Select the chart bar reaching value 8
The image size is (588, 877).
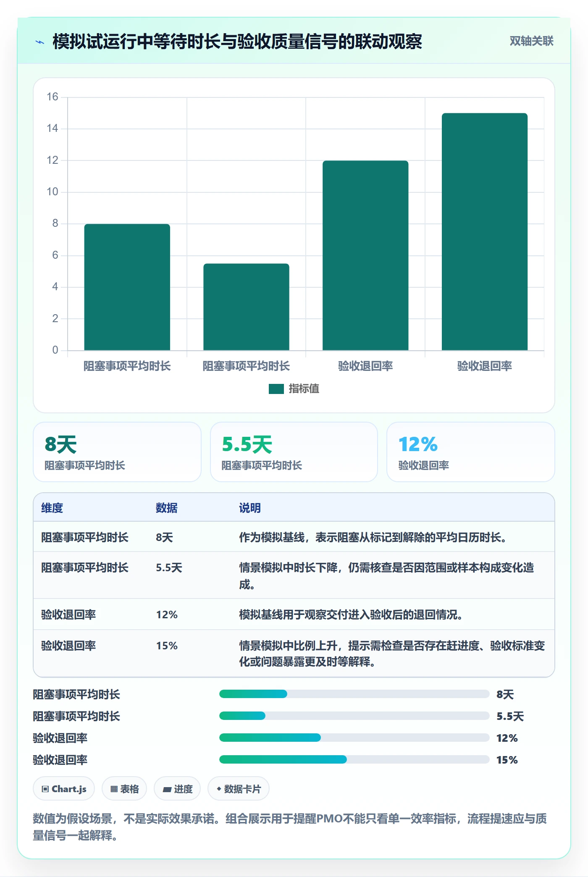127,287
